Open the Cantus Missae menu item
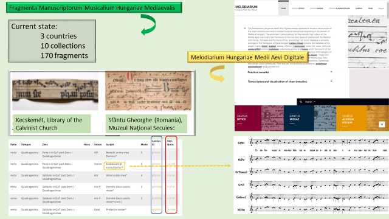This screenshot has height=219, width=389. [x=317, y=9]
